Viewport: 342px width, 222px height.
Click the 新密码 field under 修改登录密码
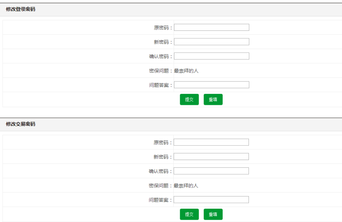pos(211,41)
